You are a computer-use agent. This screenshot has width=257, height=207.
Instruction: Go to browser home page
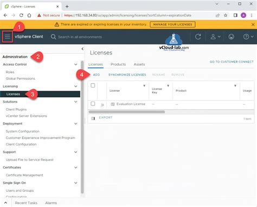point(29,15)
